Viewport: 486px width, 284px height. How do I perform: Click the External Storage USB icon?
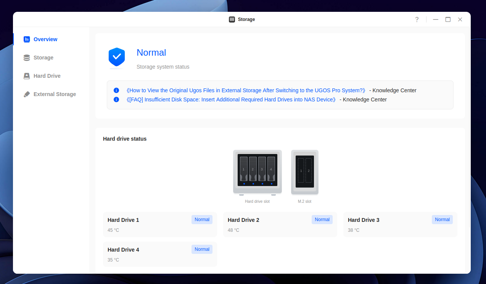[27, 94]
